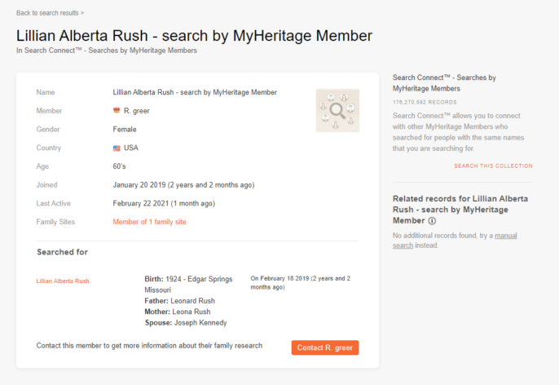Click the Birth 1924 Edgar Springs entry

[191, 284]
